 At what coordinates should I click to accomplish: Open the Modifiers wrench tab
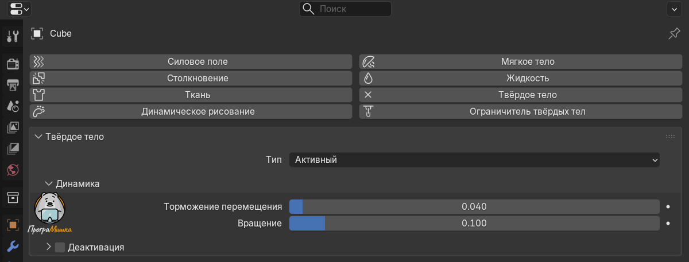13,247
